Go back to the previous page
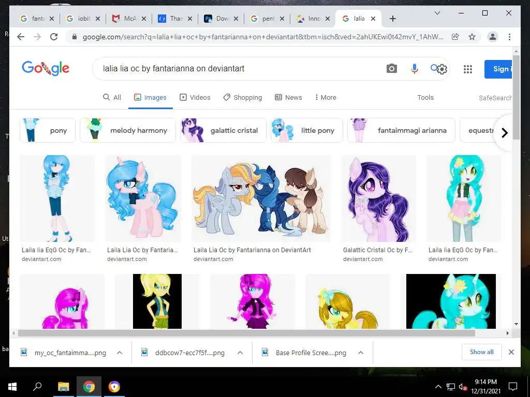The height and width of the screenshot is (397, 530). [21, 37]
